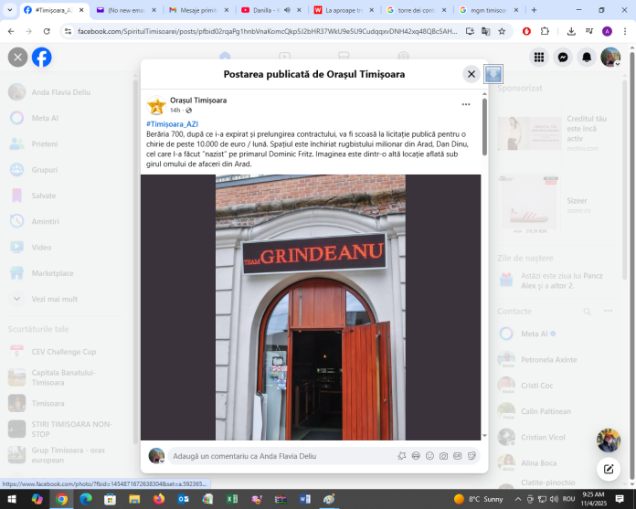Open the post timestamp 14h link
The image size is (636, 509).
(175, 111)
